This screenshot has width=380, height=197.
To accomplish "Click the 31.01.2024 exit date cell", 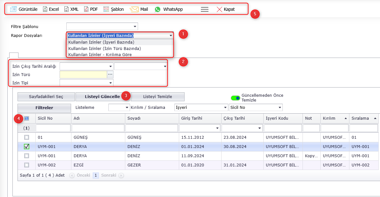I will (242, 165).
